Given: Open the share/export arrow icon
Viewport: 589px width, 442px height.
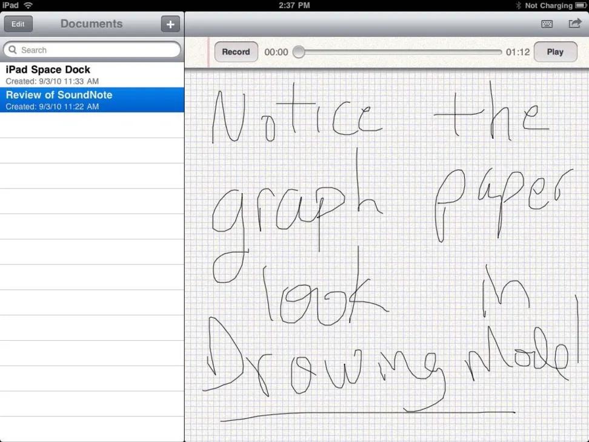Looking at the screenshot, I should [x=574, y=24].
